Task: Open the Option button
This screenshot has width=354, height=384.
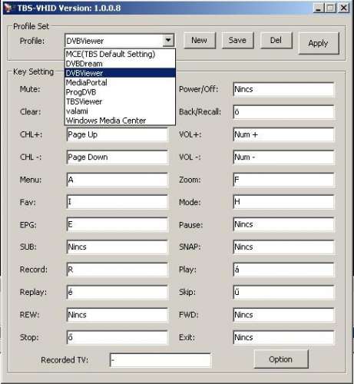Action: pyautogui.click(x=281, y=359)
